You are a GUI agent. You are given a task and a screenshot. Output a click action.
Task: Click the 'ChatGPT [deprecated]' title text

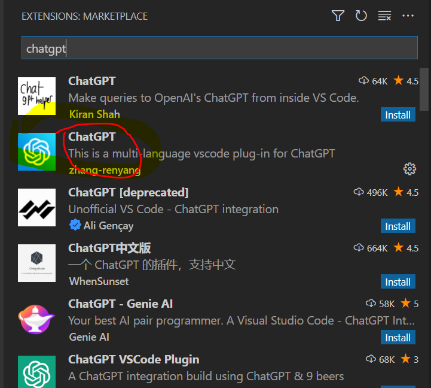click(x=129, y=192)
